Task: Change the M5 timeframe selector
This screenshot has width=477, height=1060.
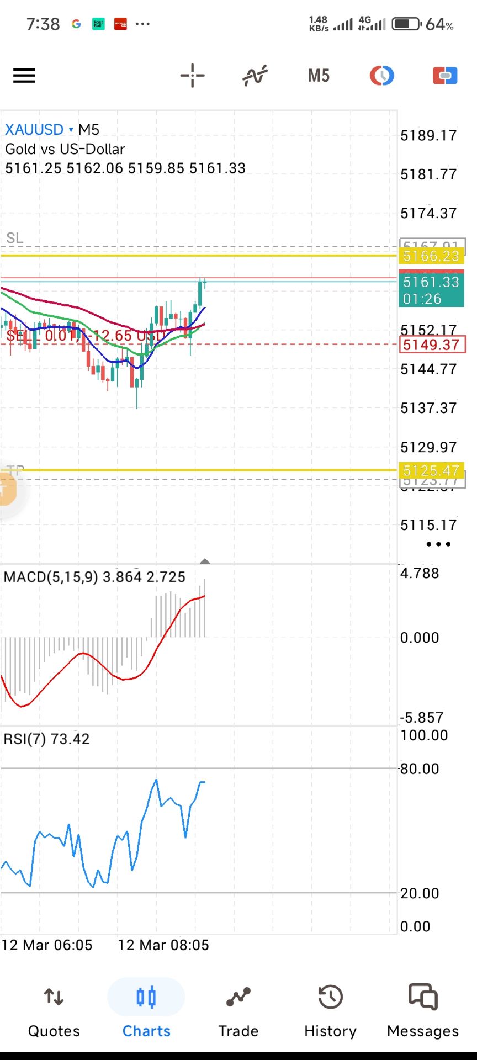Action: (x=319, y=76)
